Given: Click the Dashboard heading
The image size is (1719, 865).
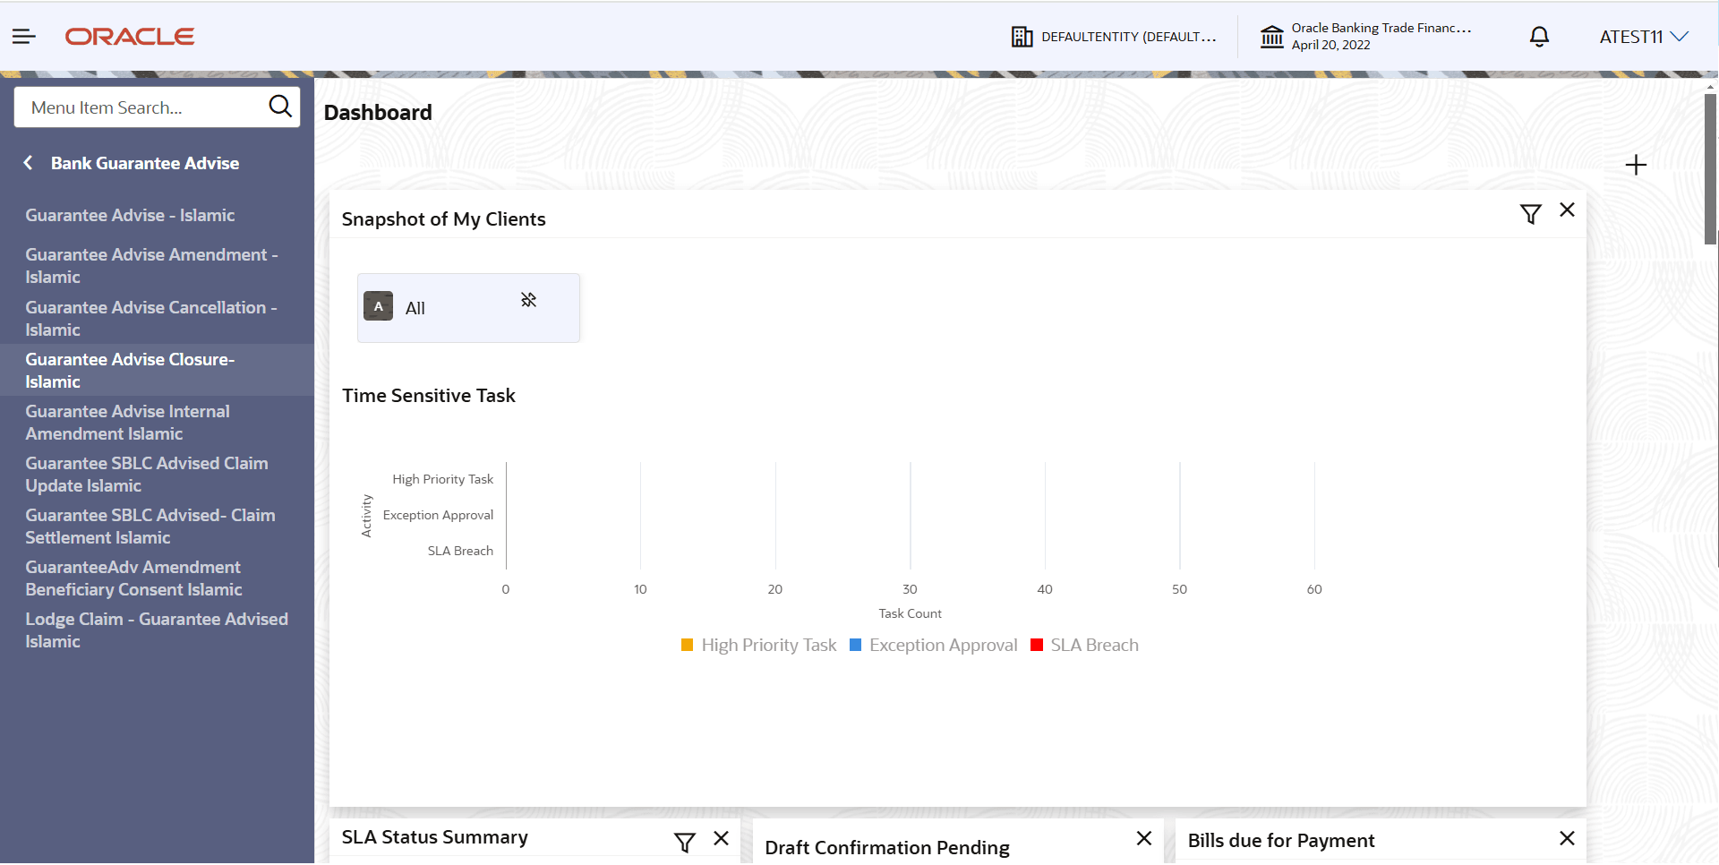Looking at the screenshot, I should tap(378, 113).
